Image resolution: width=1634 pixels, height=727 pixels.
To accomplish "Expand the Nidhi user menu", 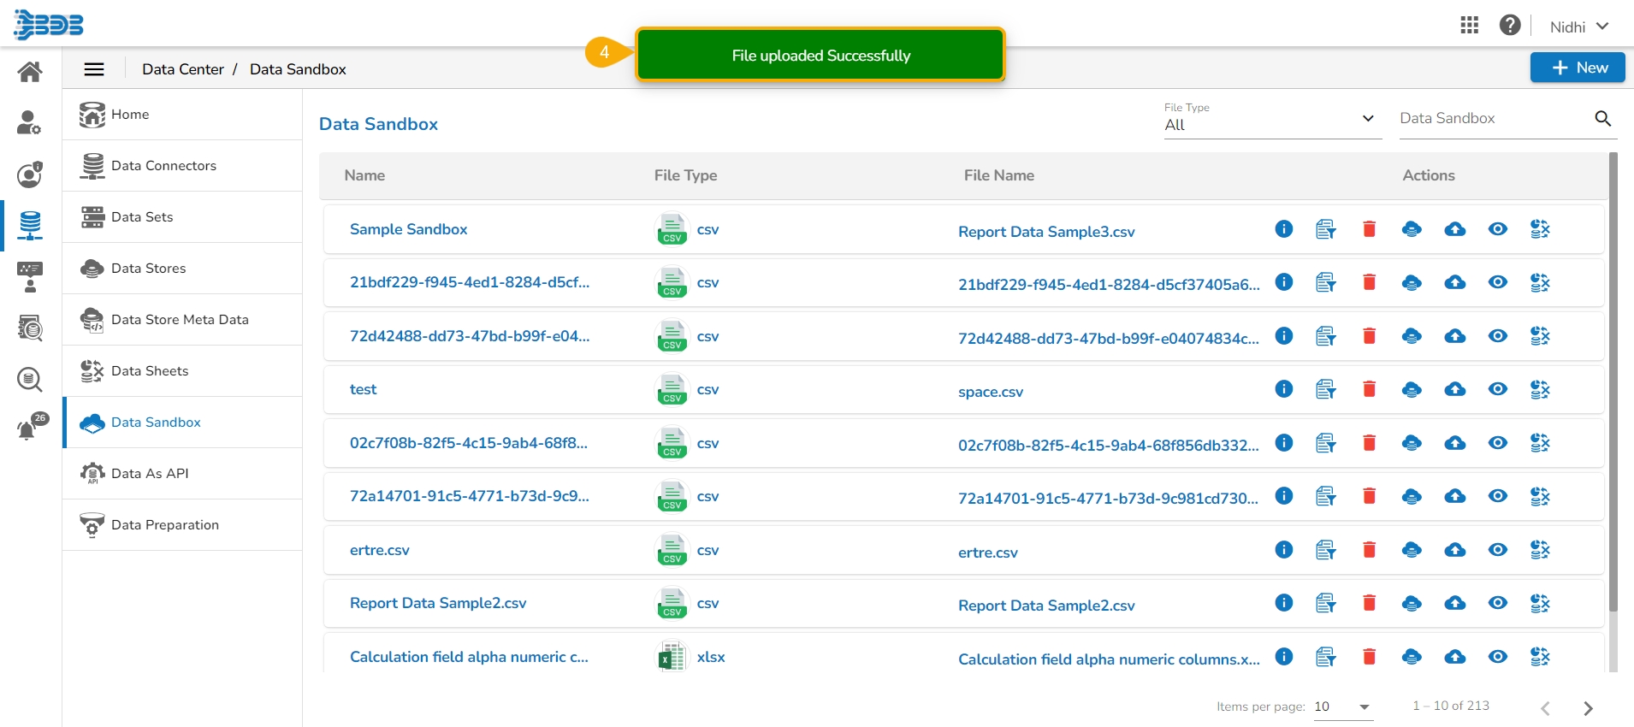I will (x=1578, y=27).
